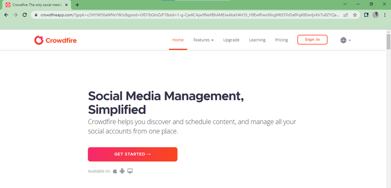
Task: Open the Chrome profile avatar
Action: pyautogui.click(x=376, y=15)
